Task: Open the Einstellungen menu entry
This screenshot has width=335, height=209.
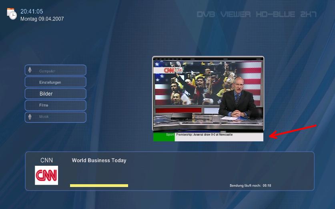Action: pos(56,82)
